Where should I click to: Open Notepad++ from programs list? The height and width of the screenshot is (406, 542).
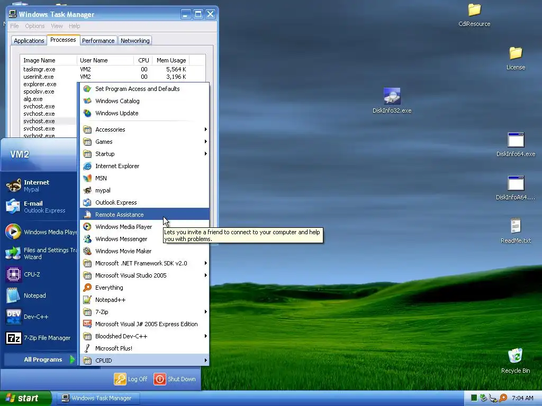point(144,300)
